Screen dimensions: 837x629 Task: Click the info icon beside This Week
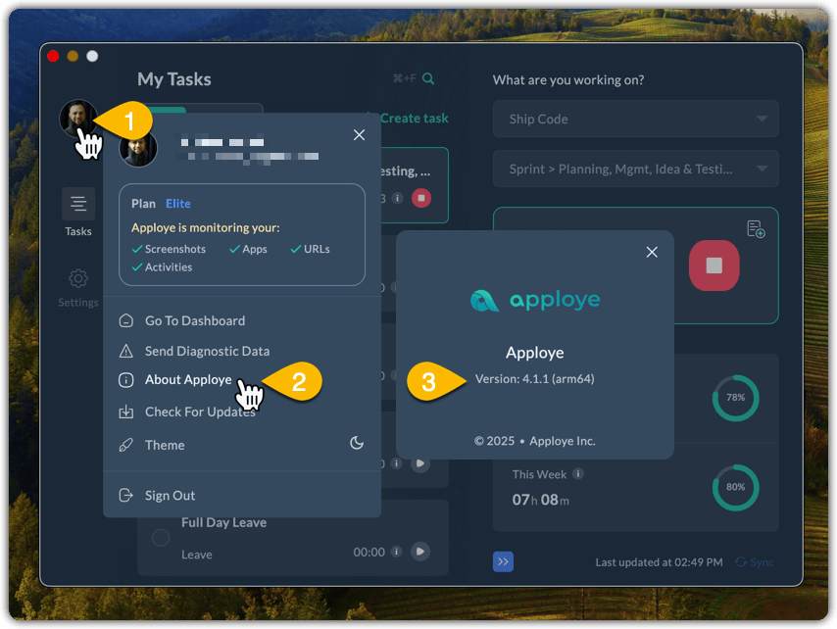pos(578,474)
